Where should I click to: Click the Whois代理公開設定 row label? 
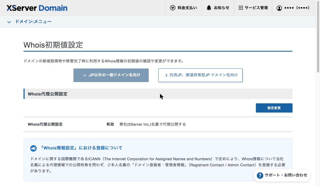pyautogui.click(x=45, y=124)
